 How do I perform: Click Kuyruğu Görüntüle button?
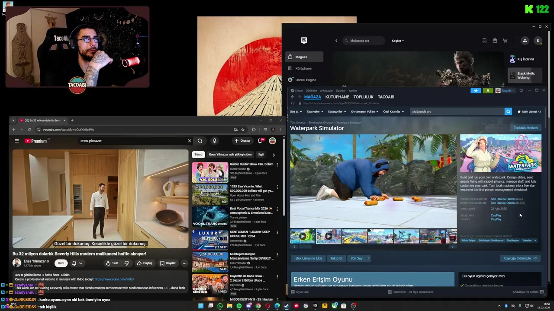coord(519,258)
